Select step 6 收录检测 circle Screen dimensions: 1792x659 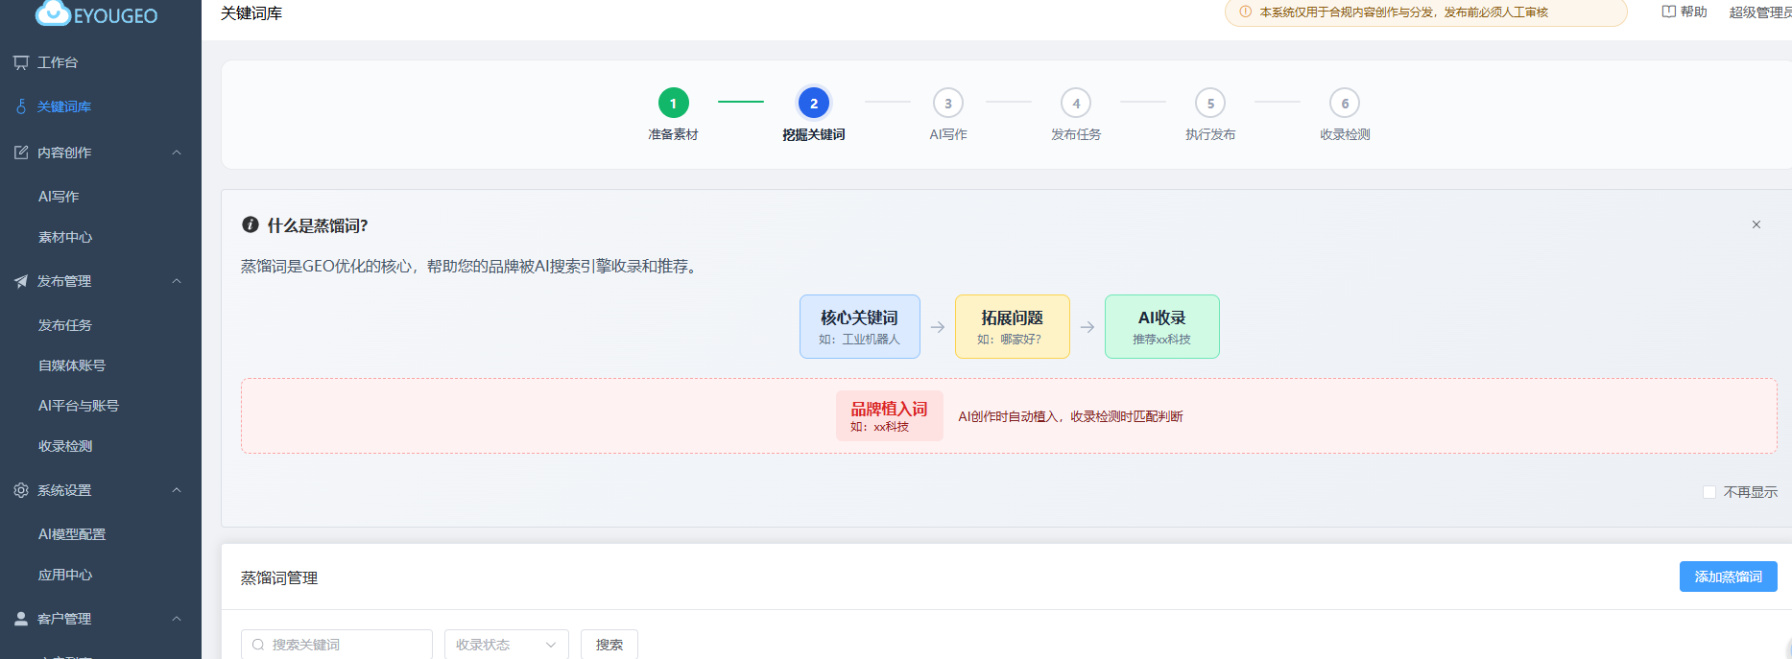(1344, 104)
